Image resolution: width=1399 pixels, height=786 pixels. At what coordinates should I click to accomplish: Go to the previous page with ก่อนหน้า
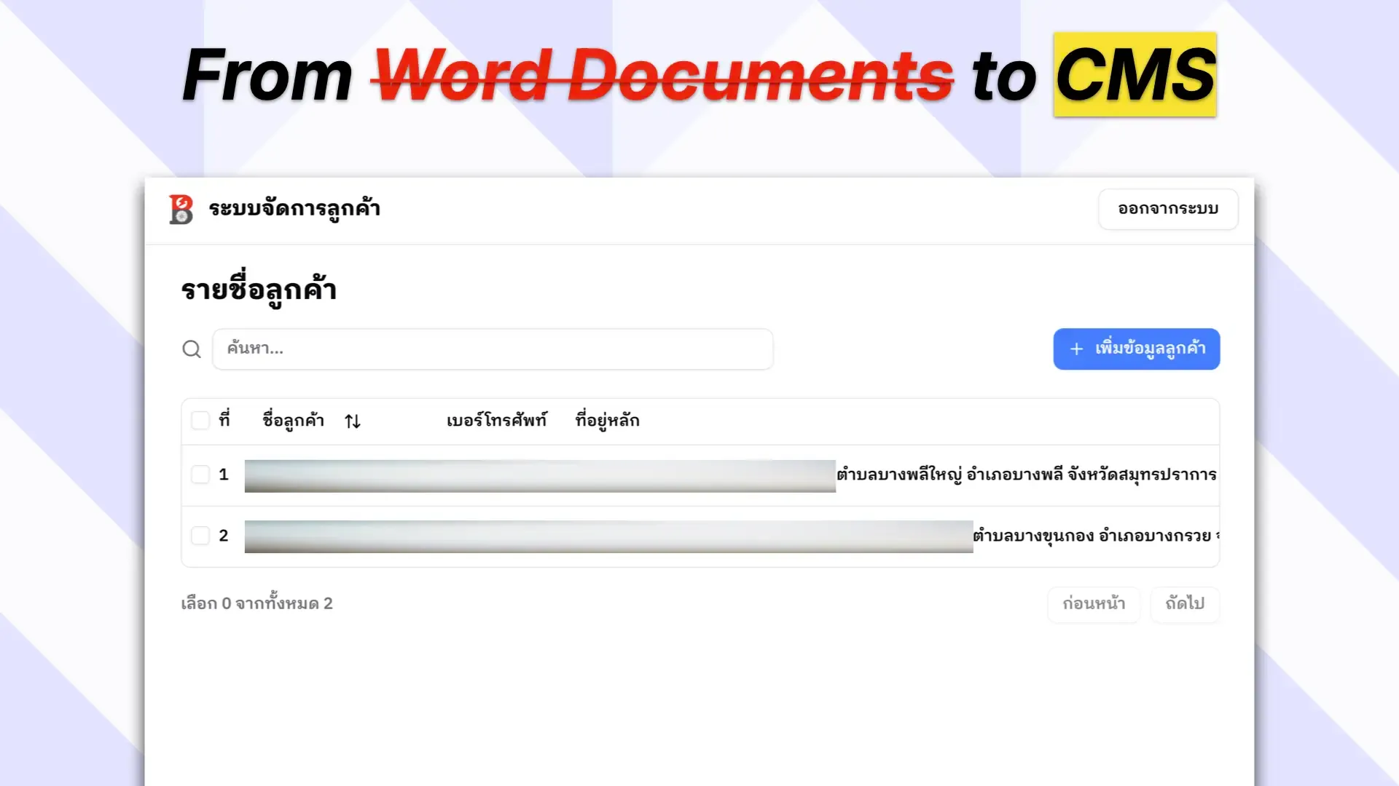pyautogui.click(x=1093, y=604)
